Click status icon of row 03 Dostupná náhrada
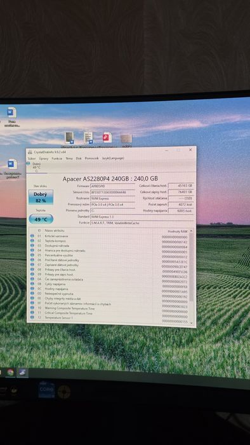 tap(32, 245)
